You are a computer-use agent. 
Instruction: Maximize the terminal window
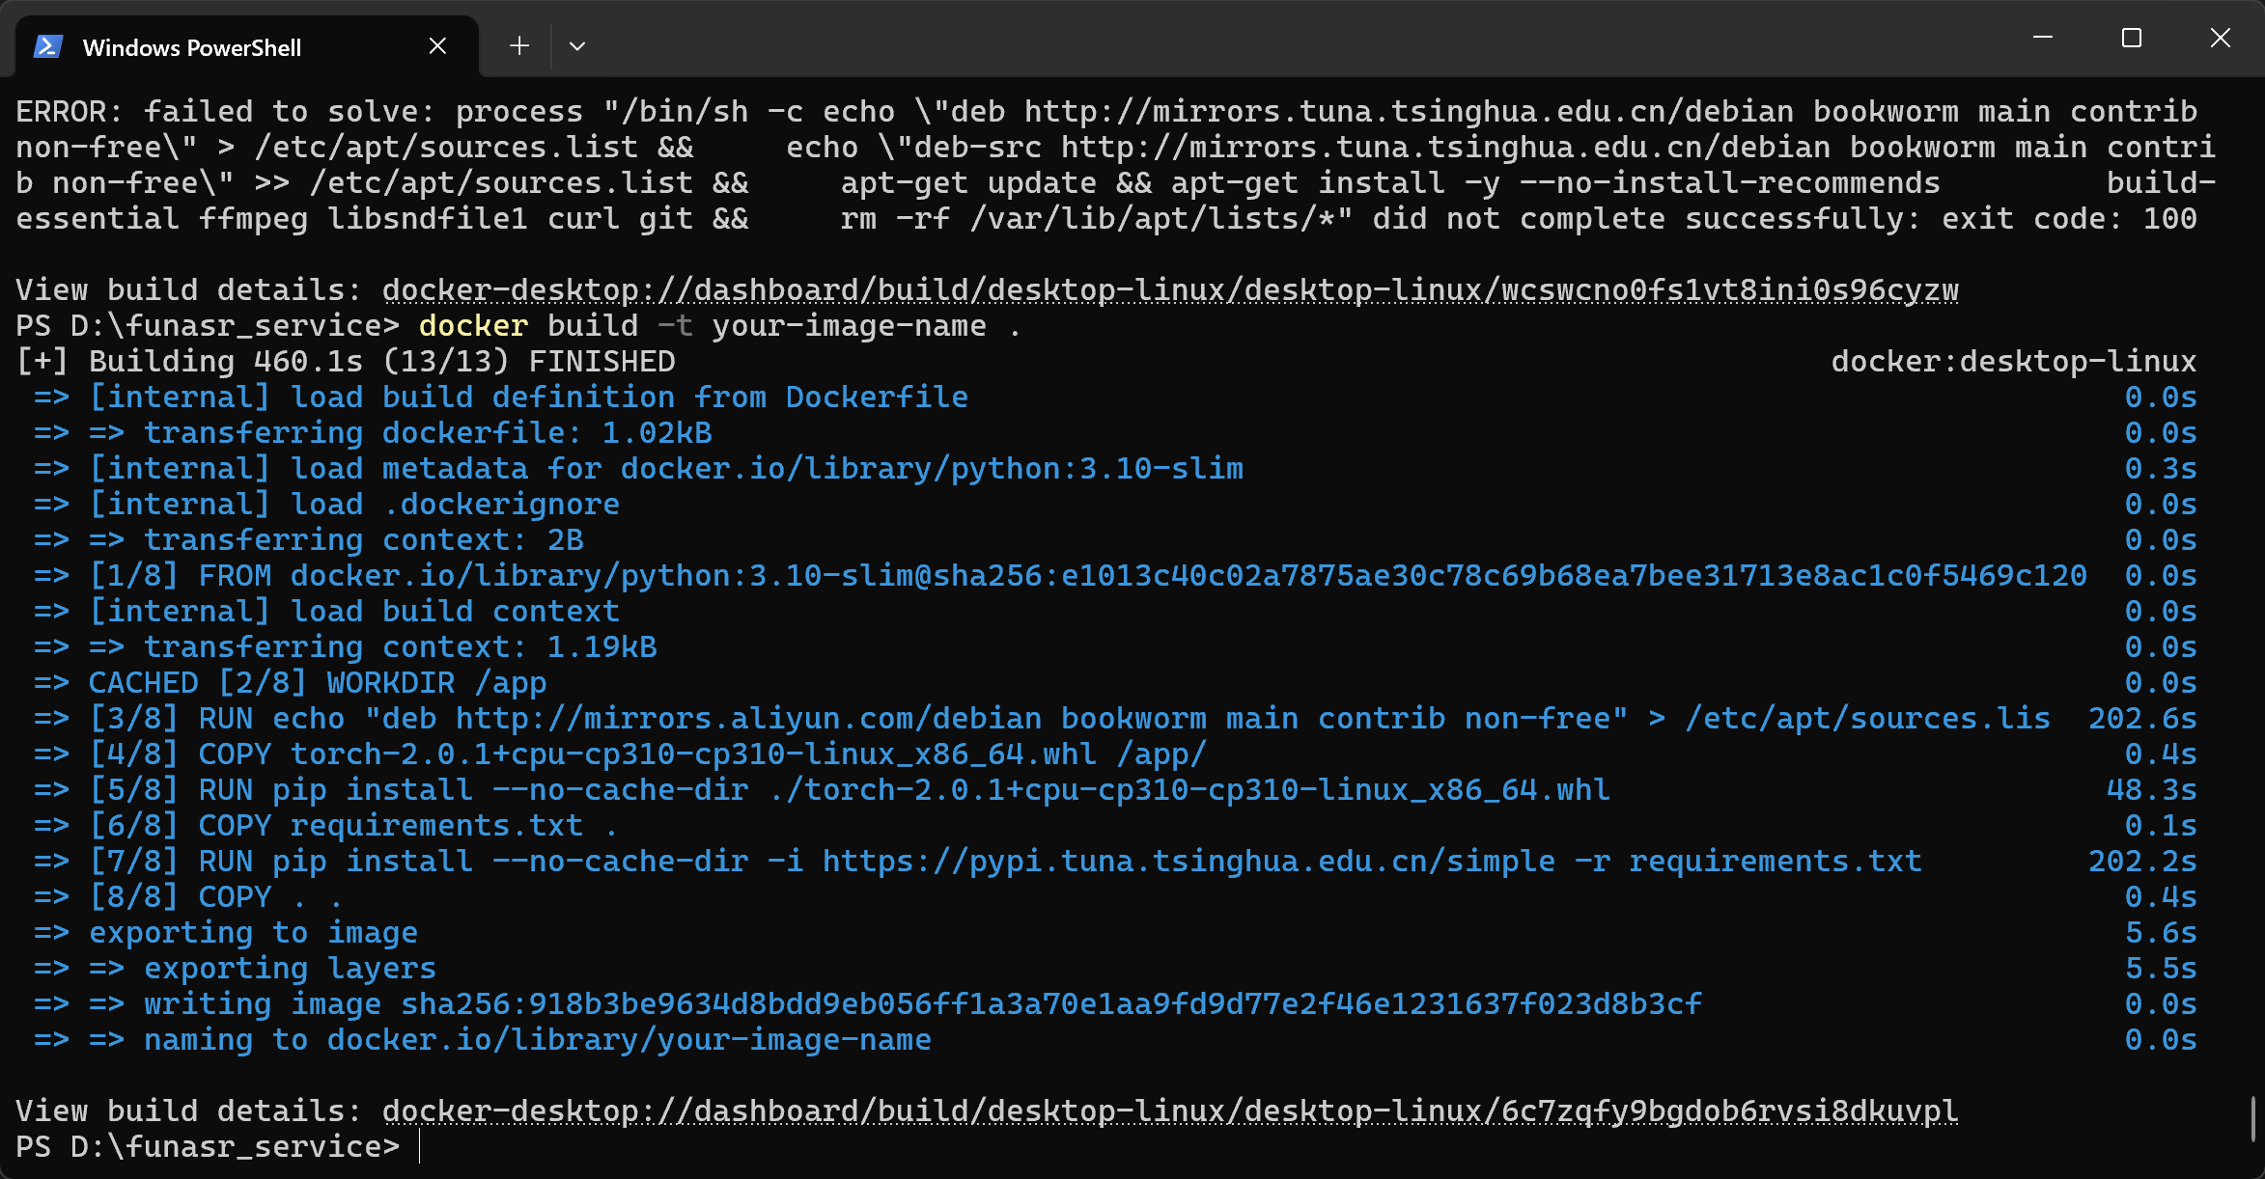(x=2131, y=39)
